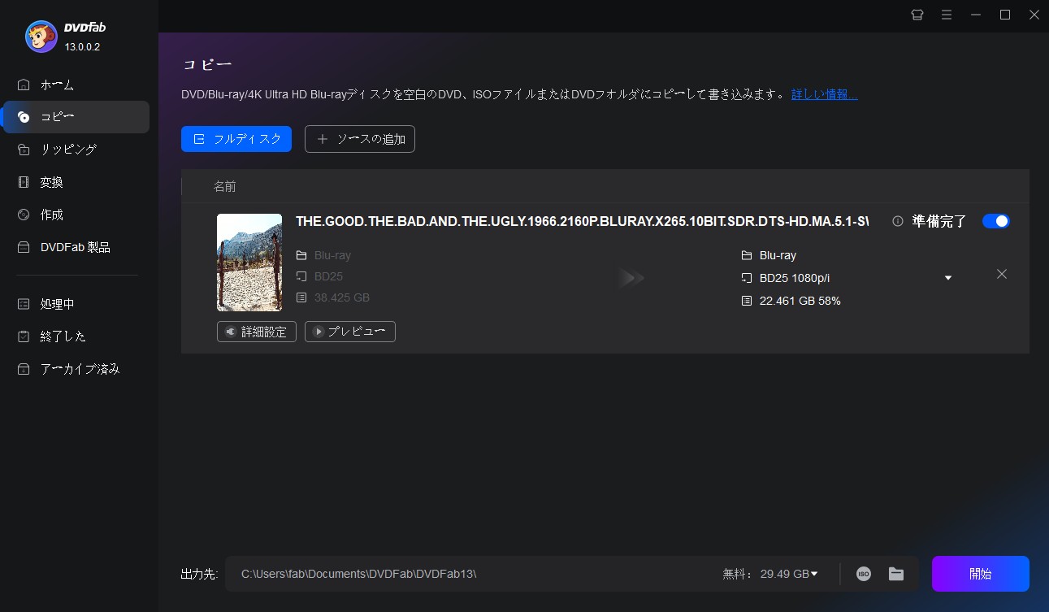1049x612 pixels.
Task: Click the フルディスク mode button
Action: 236,139
